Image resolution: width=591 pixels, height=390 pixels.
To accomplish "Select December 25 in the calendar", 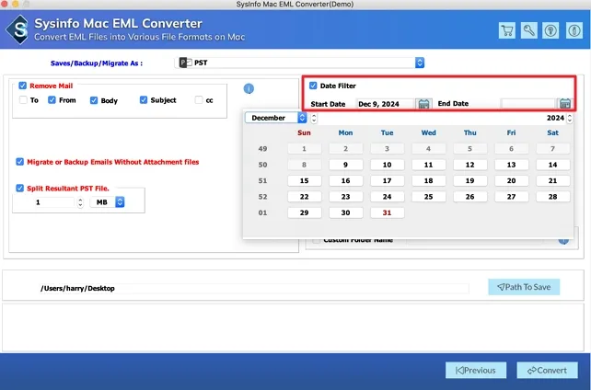I will tap(428, 196).
